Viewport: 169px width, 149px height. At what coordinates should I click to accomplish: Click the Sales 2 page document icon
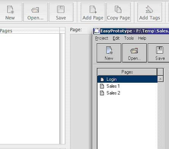point(102,93)
